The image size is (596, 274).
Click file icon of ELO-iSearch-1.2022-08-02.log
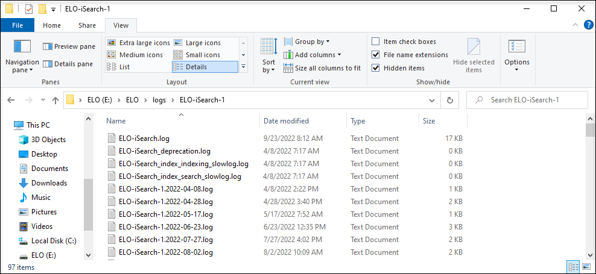click(x=112, y=252)
